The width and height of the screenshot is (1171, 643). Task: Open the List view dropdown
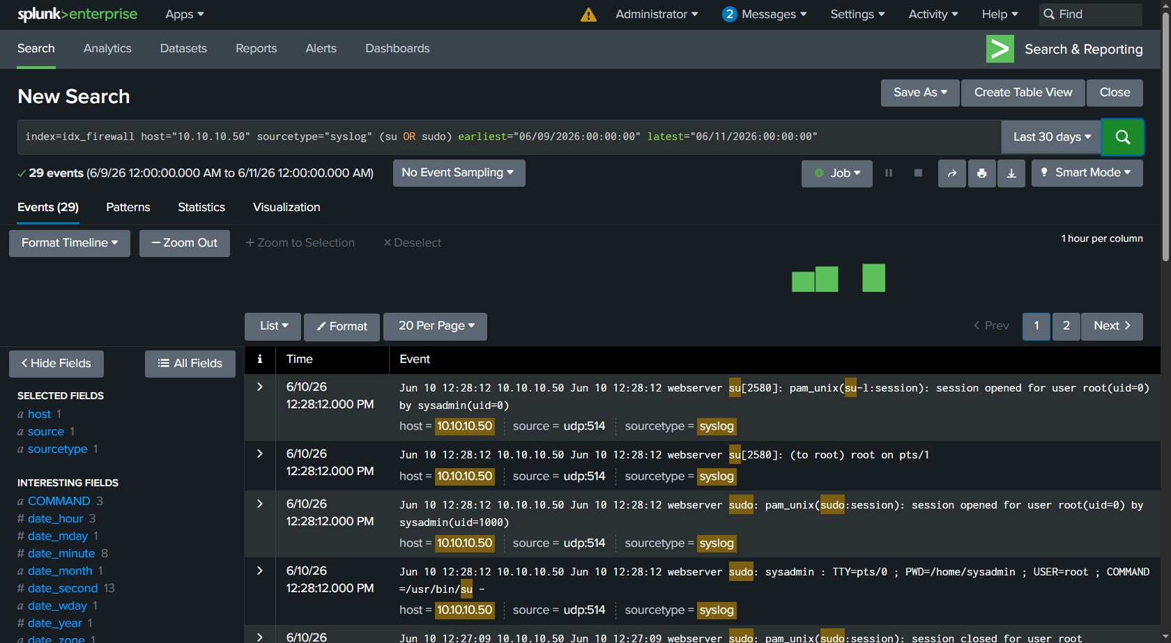coord(273,326)
